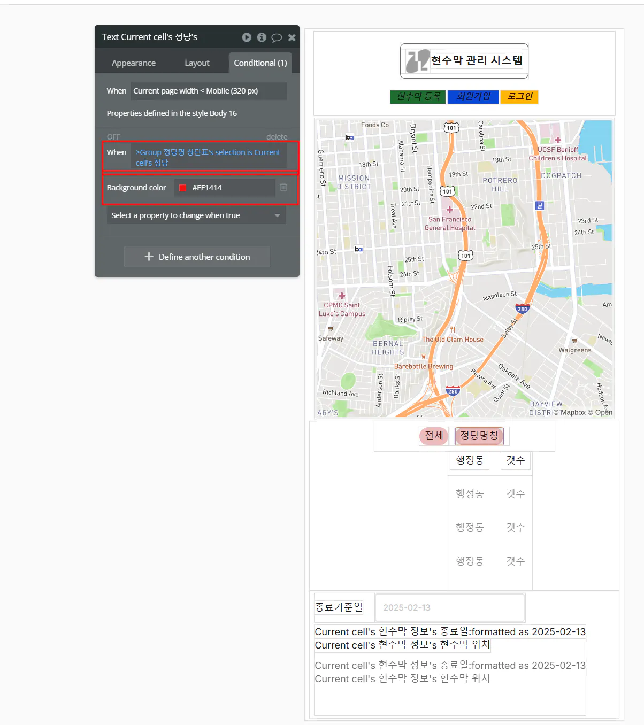This screenshot has height=725, width=644.
Task: Toggle the OFF switch for the condition
Action: point(113,137)
